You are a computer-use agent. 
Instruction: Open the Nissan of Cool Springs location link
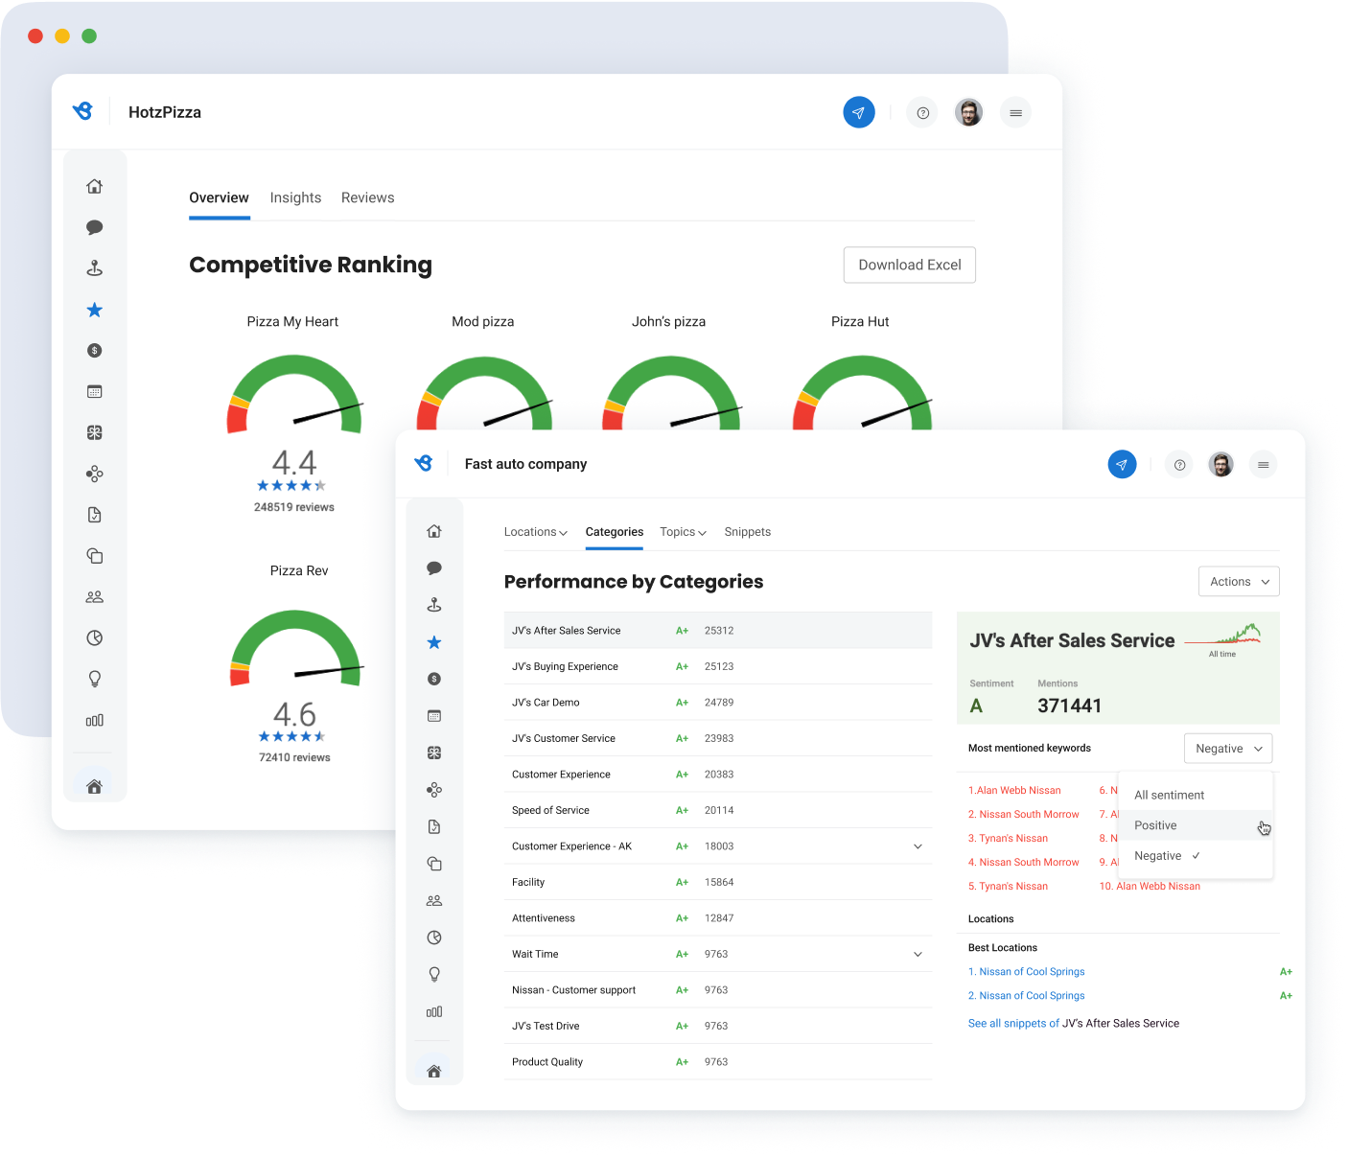pos(1026,971)
